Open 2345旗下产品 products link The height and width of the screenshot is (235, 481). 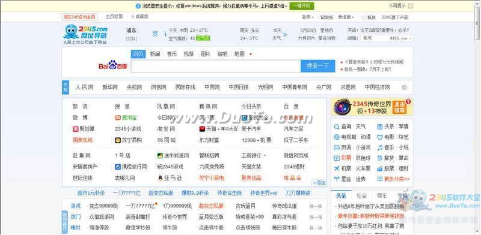tap(395, 17)
